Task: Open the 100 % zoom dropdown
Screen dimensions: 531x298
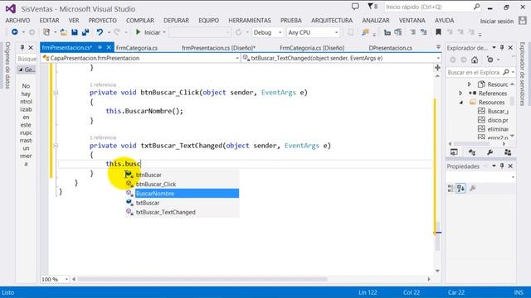Action: pyautogui.click(x=55, y=280)
